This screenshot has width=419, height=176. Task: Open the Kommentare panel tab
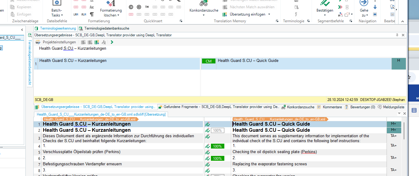tap(333, 107)
